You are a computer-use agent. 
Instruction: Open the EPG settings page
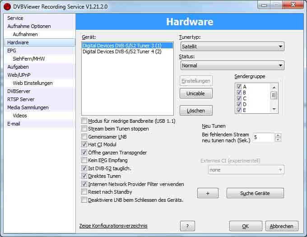12,51
